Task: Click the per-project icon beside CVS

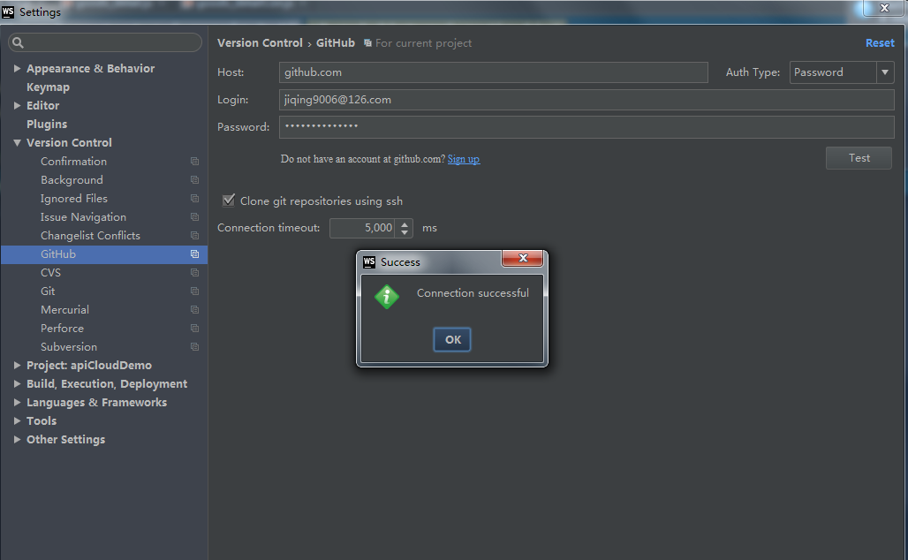Action: [x=194, y=273]
